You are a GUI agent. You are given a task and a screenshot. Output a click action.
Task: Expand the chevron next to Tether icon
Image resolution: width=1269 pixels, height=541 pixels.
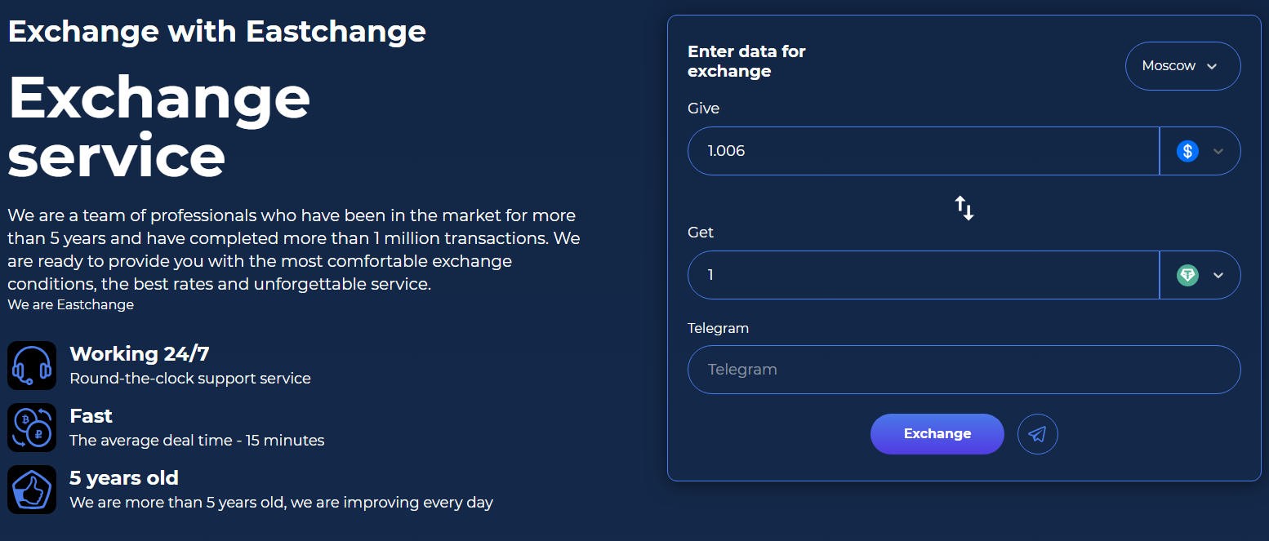click(1218, 275)
